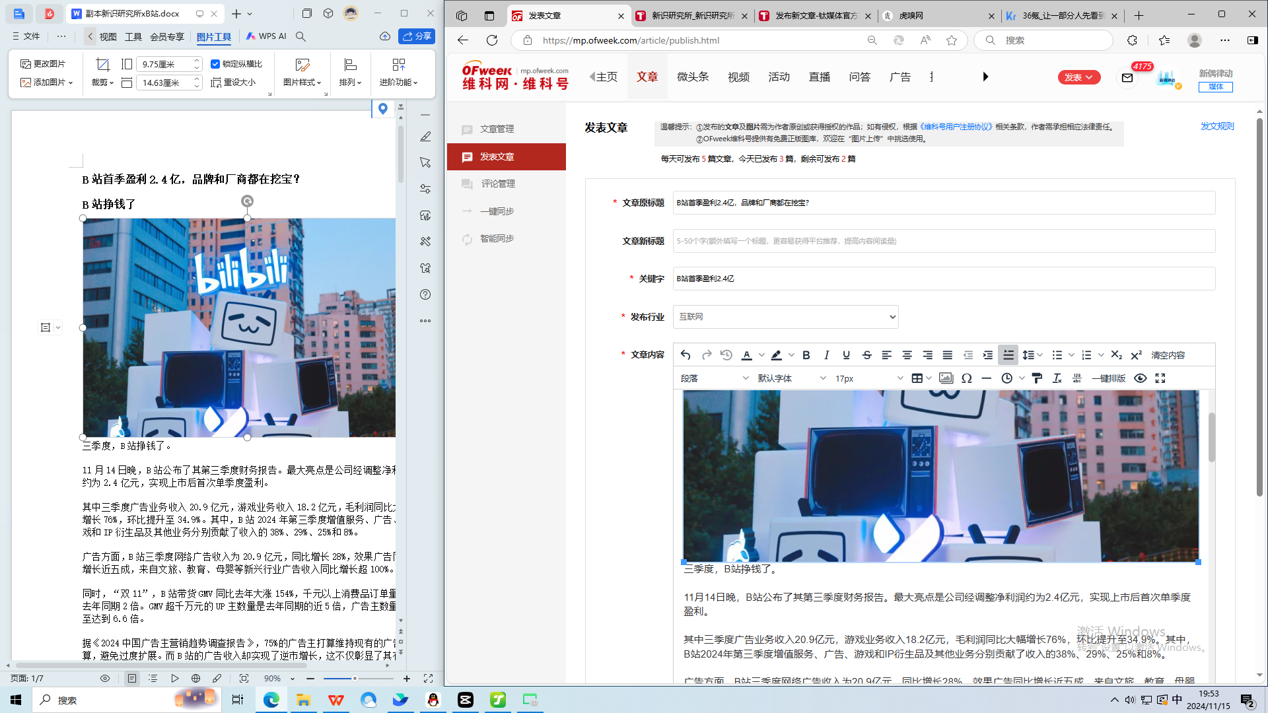The height and width of the screenshot is (713, 1268).
Task: Apply subscript formatting in editor
Action: coord(1116,355)
